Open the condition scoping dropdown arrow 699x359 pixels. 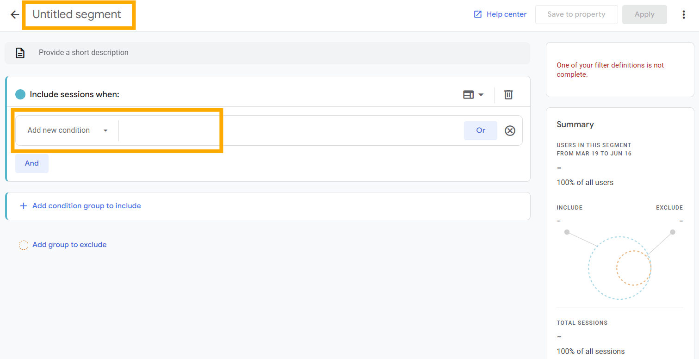pos(481,95)
